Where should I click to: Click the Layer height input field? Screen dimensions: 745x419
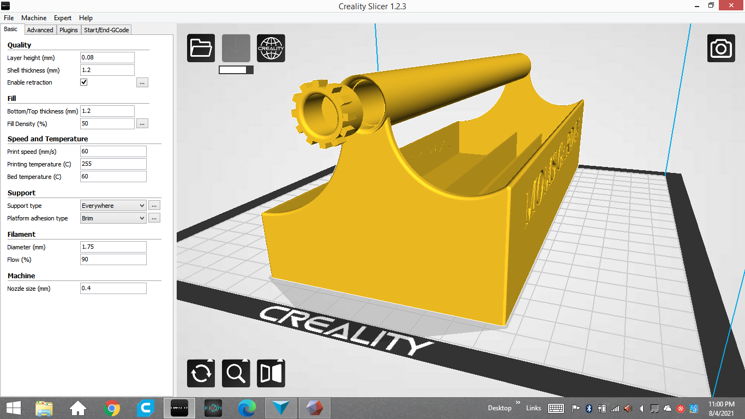point(107,57)
